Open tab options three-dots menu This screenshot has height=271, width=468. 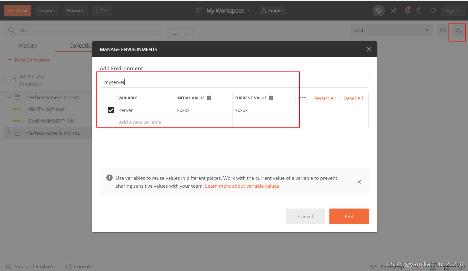click(187, 34)
